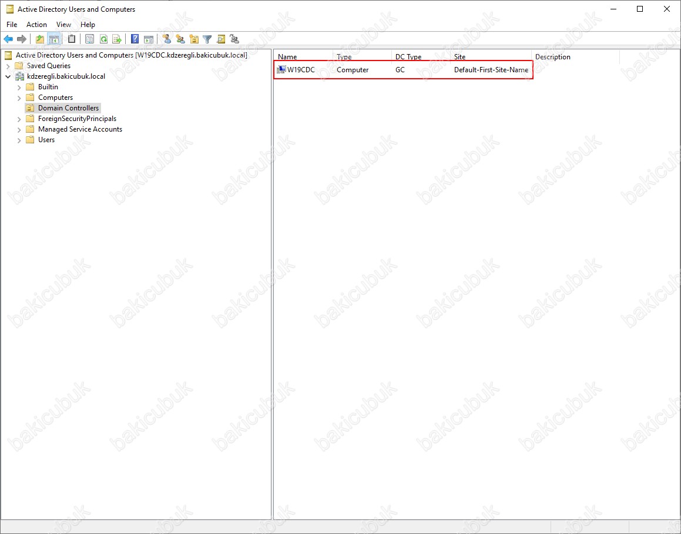Expand the Builtin container
This screenshot has height=534, width=681.
click(x=19, y=88)
